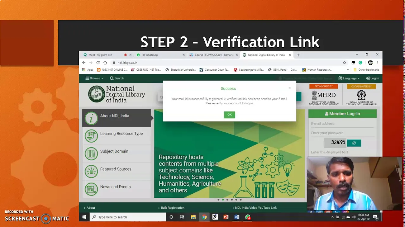Open the Apps bookmarks shortcut
405x227 pixels.
[x=88, y=70]
